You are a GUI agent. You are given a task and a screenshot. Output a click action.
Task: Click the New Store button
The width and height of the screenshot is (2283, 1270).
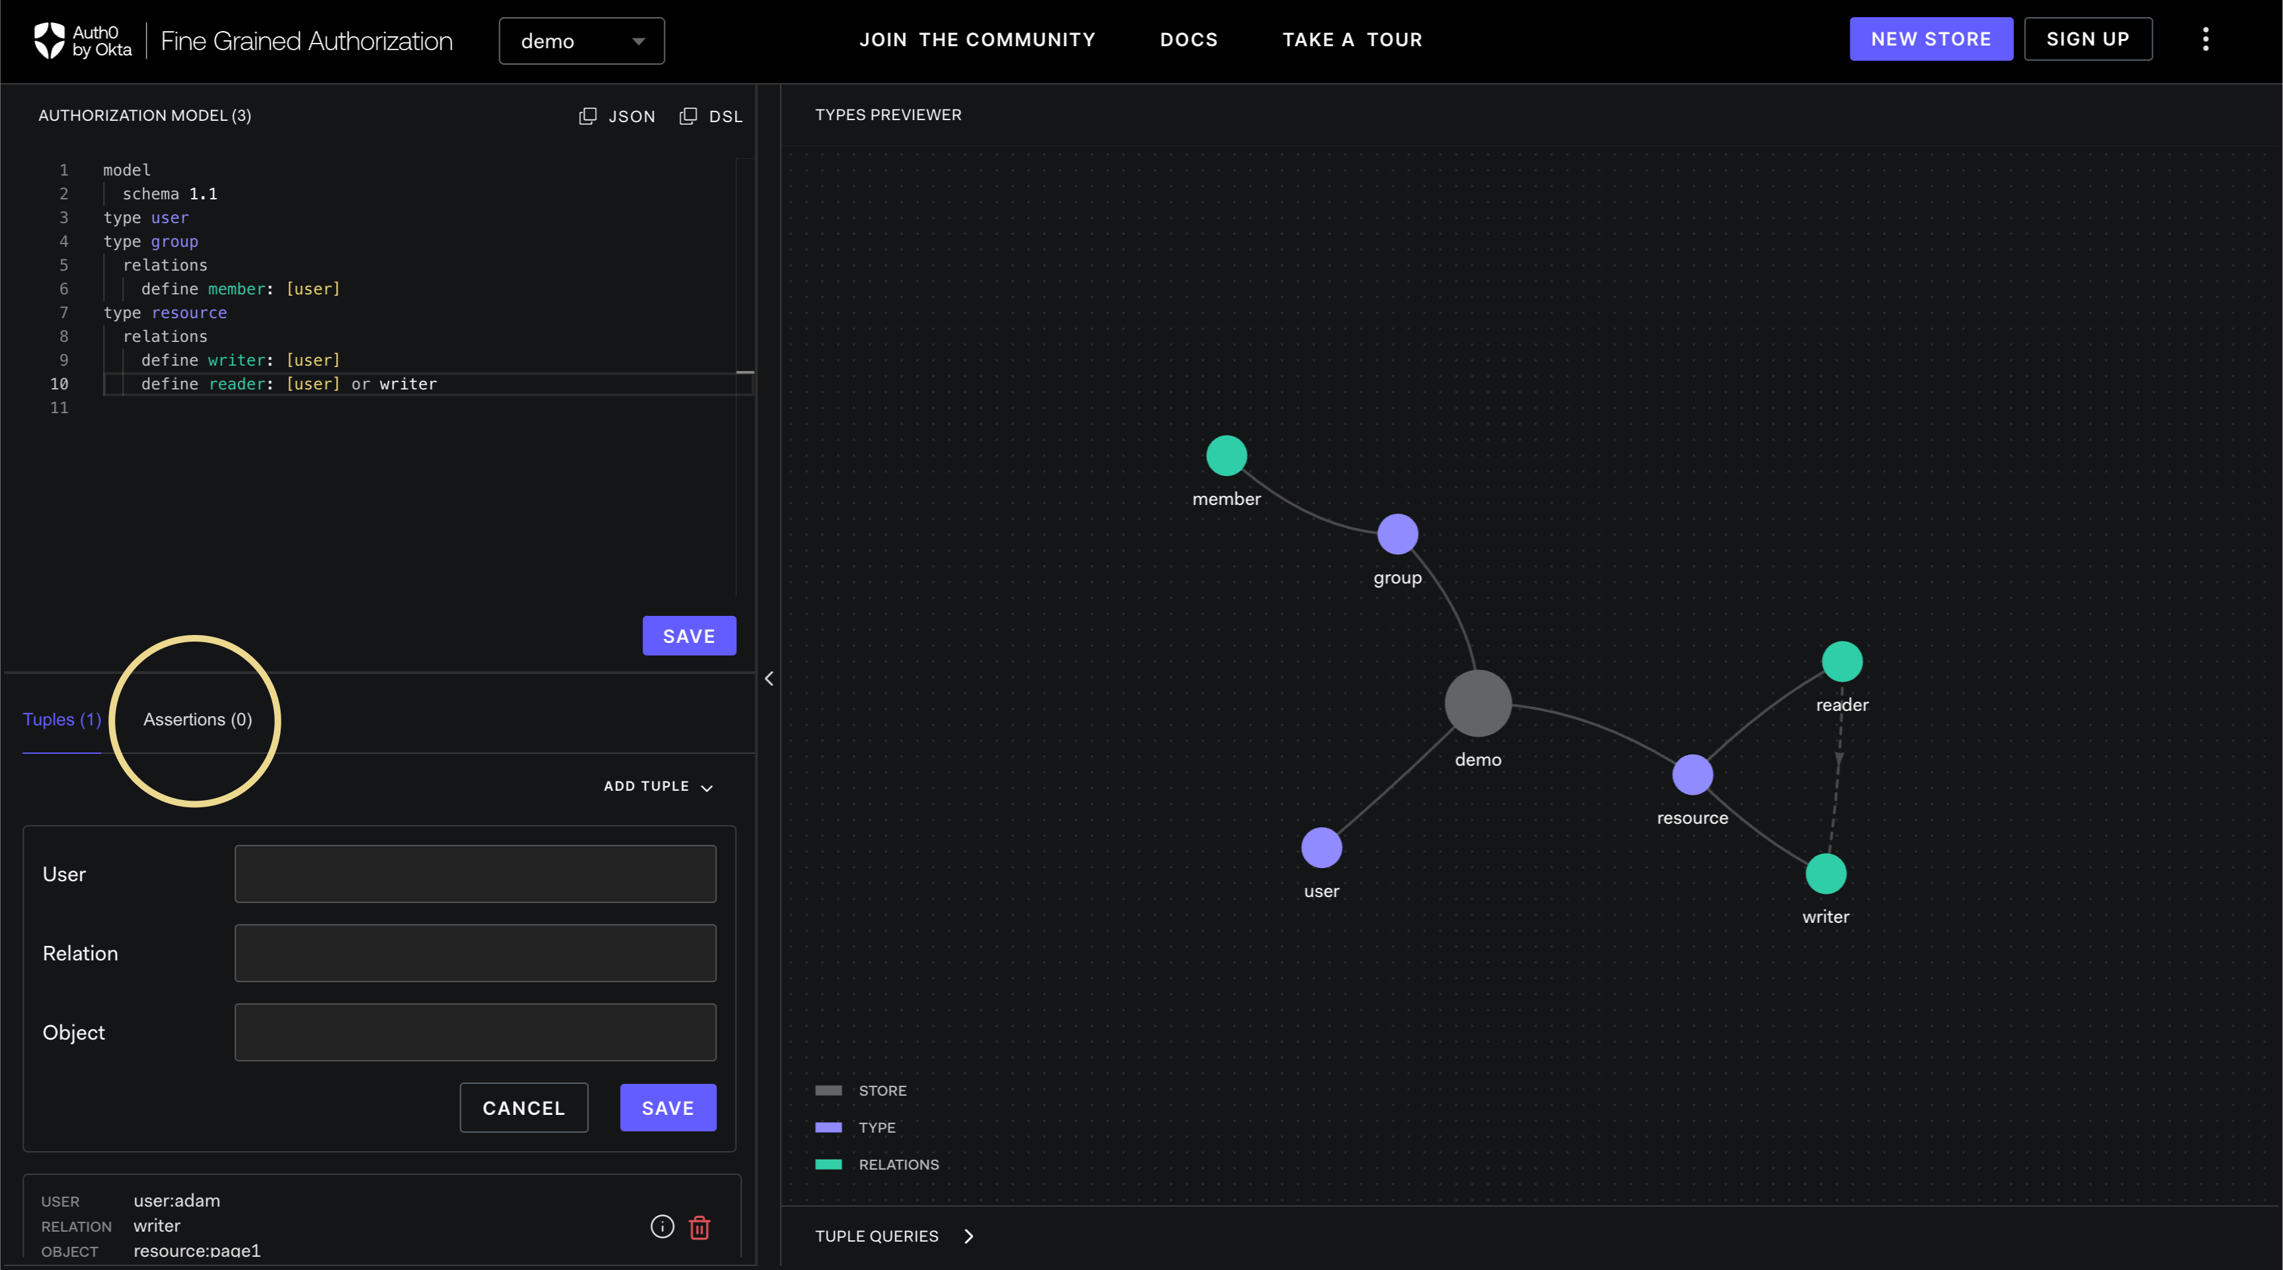click(x=1930, y=39)
